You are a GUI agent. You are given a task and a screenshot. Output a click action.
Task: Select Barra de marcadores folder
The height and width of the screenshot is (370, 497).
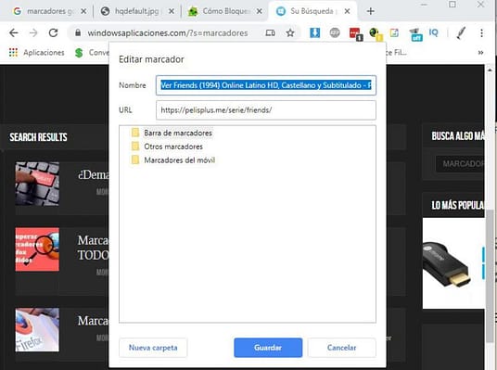[x=172, y=133]
